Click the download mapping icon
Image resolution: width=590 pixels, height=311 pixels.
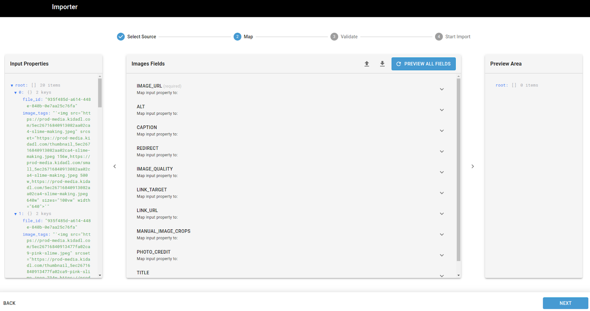click(x=382, y=64)
